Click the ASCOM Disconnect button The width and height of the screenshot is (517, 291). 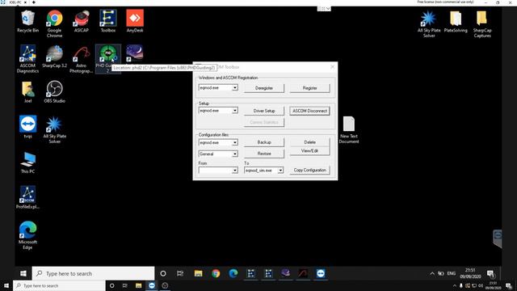pos(309,111)
